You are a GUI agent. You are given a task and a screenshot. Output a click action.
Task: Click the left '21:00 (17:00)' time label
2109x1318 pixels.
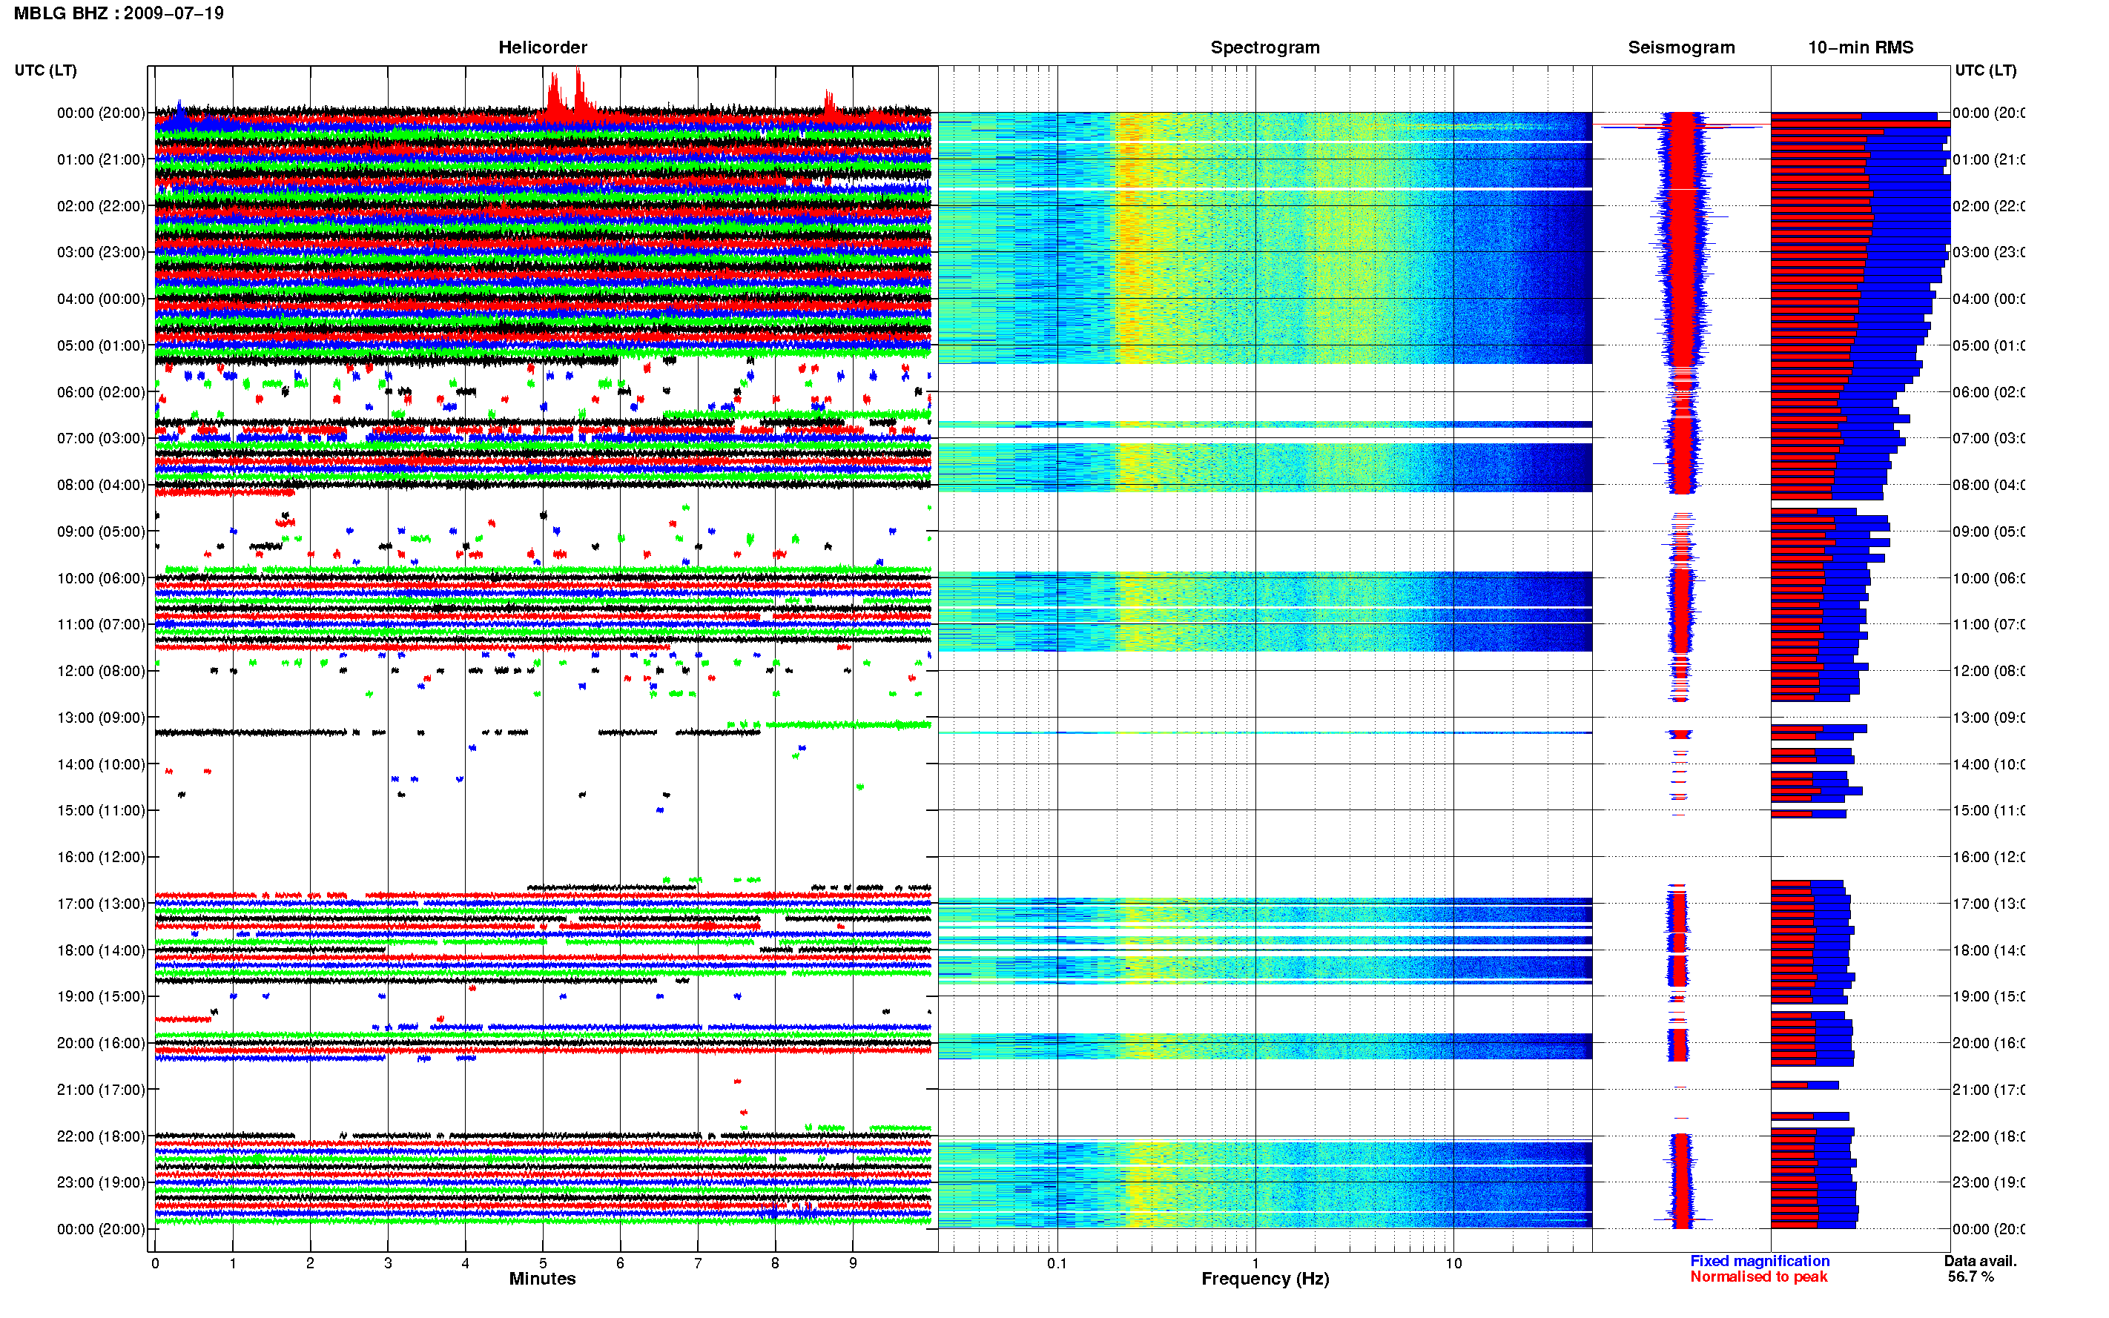tap(101, 1090)
